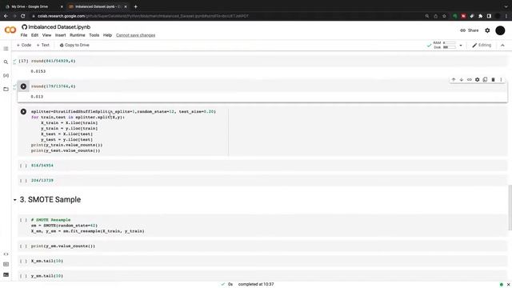512x288 pixels.
Task: Open the variables inspector panel
Action: click(x=6, y=75)
